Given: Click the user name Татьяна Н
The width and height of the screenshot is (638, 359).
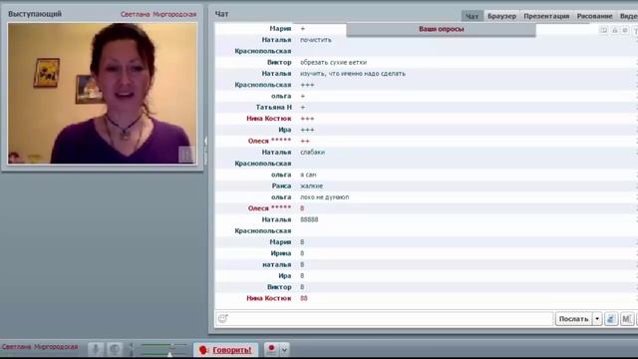Looking at the screenshot, I should [273, 107].
